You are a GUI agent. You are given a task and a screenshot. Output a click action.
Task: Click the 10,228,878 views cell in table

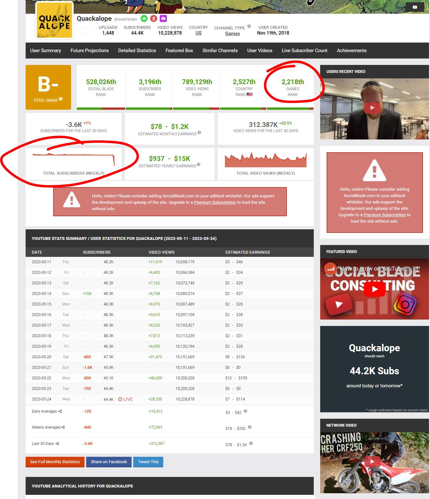pos(185,399)
